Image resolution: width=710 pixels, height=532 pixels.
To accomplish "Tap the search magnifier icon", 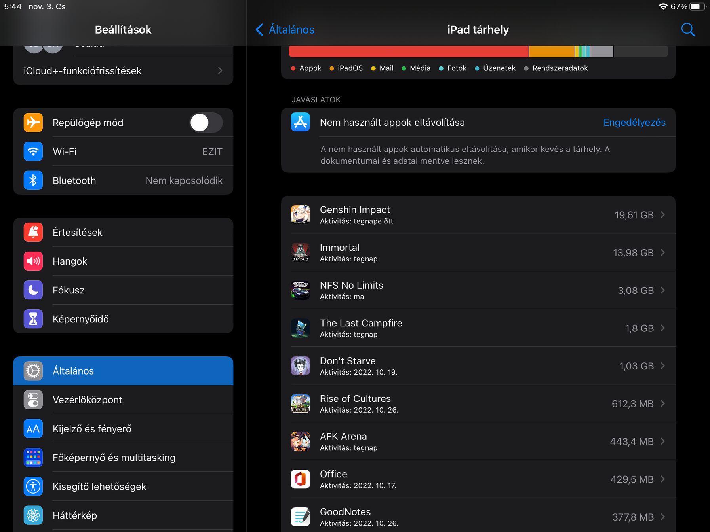I will 688,30.
